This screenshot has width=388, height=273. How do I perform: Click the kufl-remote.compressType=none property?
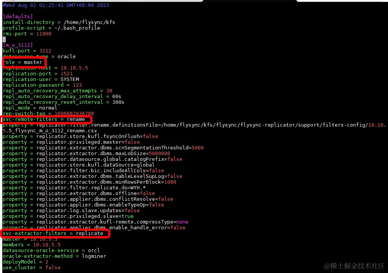(96, 222)
